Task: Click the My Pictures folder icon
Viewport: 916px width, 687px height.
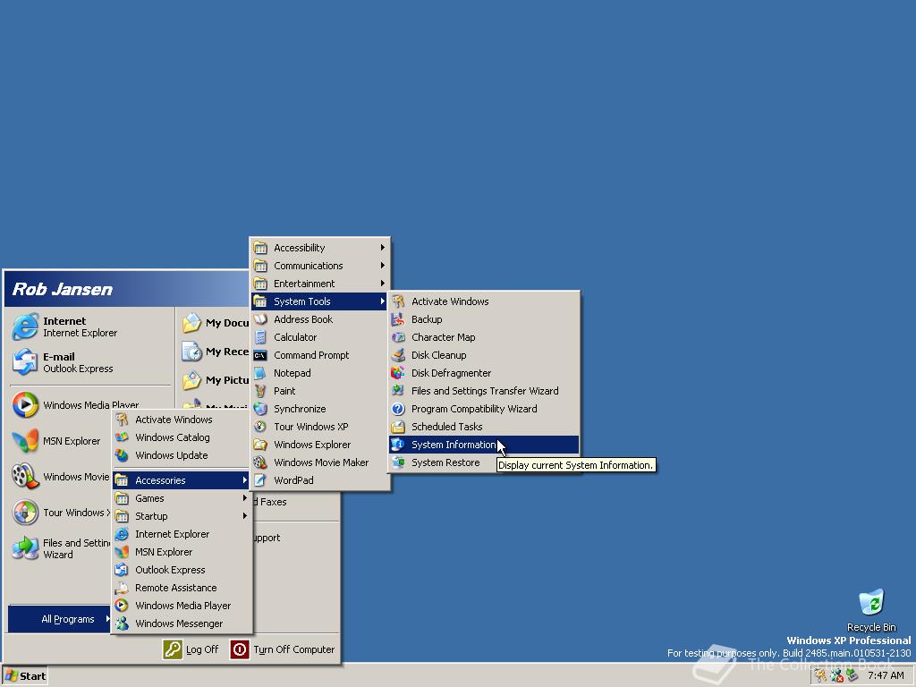Action: coord(191,379)
